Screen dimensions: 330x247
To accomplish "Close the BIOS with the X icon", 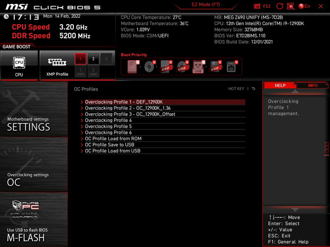I will [x=321, y=6].
